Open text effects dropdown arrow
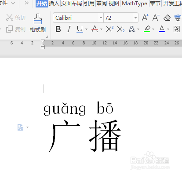The height and width of the screenshot is (175, 182). pyautogui.click(x=138, y=29)
